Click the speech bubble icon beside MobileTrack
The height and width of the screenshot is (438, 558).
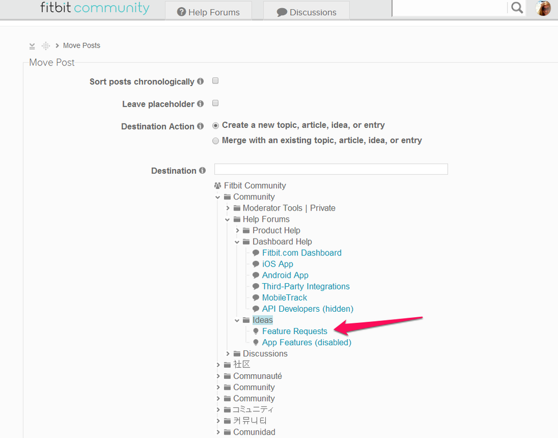point(256,297)
